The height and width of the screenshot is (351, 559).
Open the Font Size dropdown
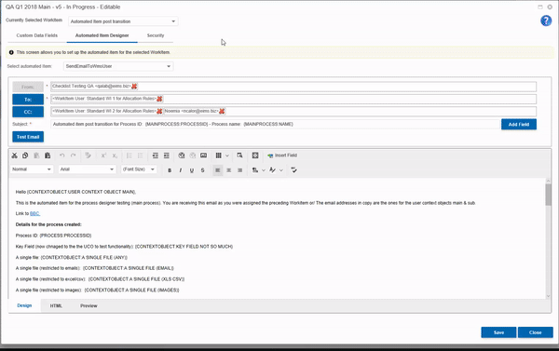coord(139,169)
